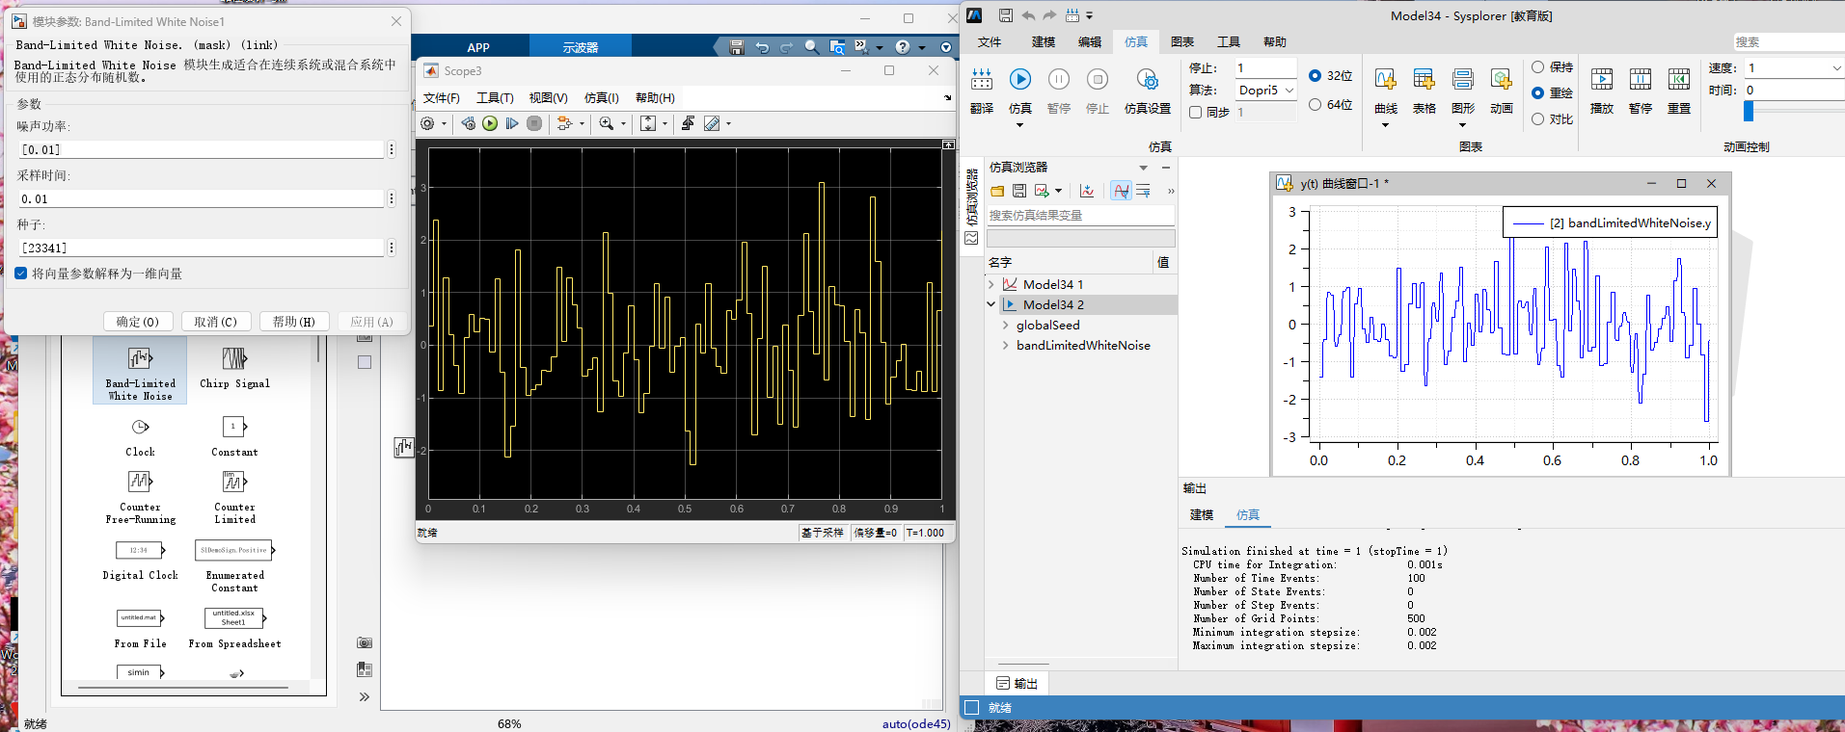Image resolution: width=1845 pixels, height=732 pixels.
Task: Collapse the Model34 2 tree node
Action: pyautogui.click(x=990, y=304)
